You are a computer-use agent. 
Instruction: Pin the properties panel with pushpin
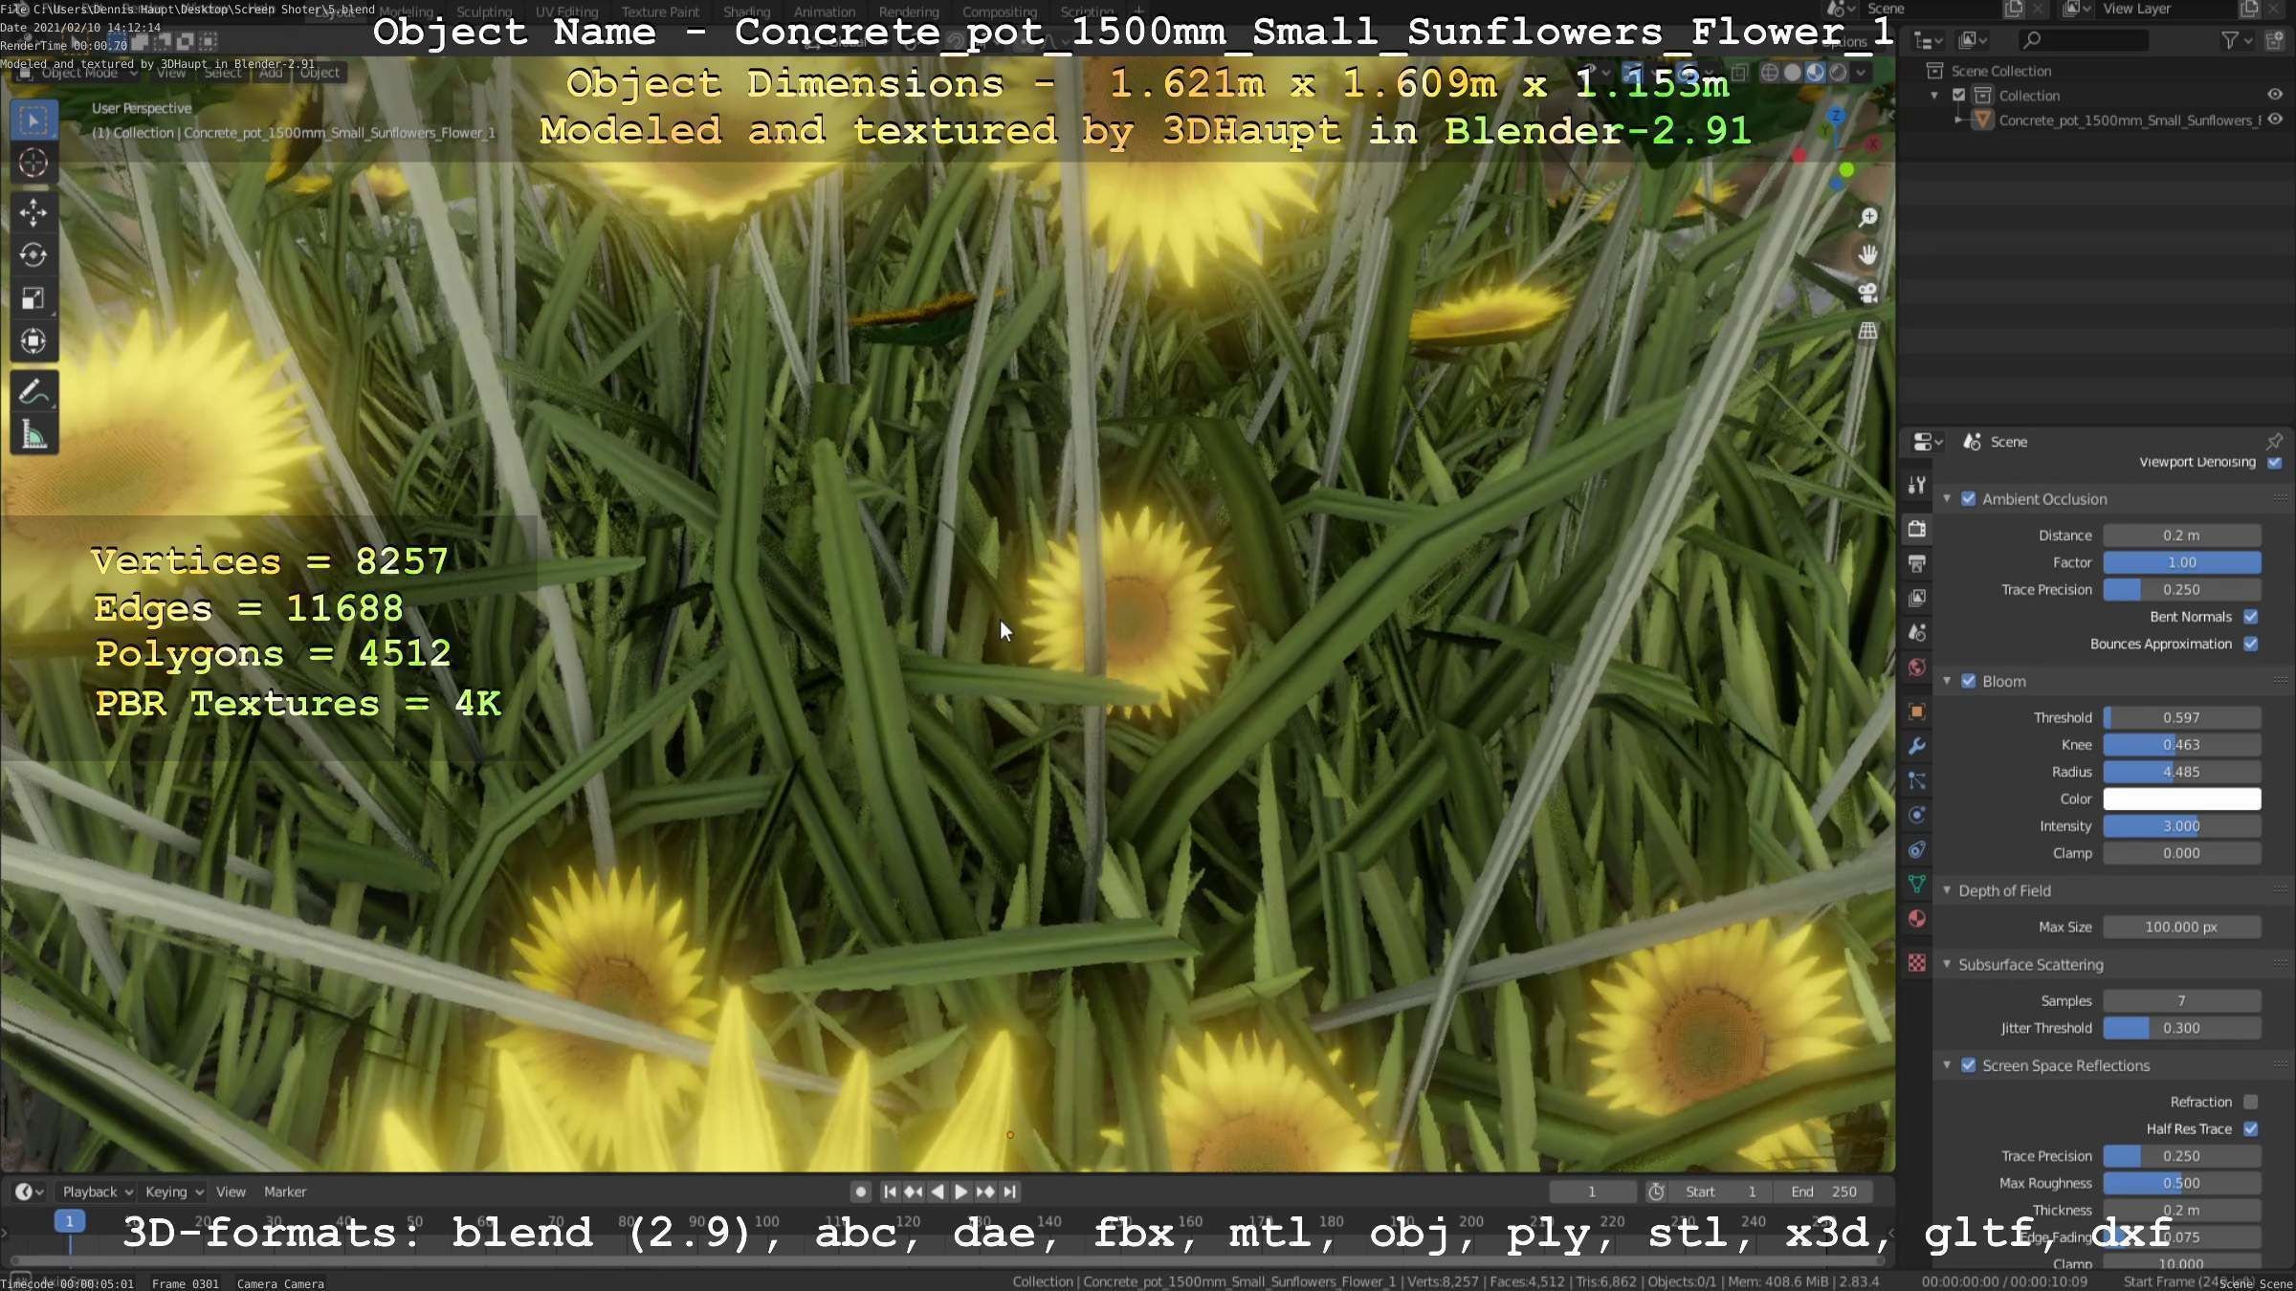click(x=2274, y=441)
